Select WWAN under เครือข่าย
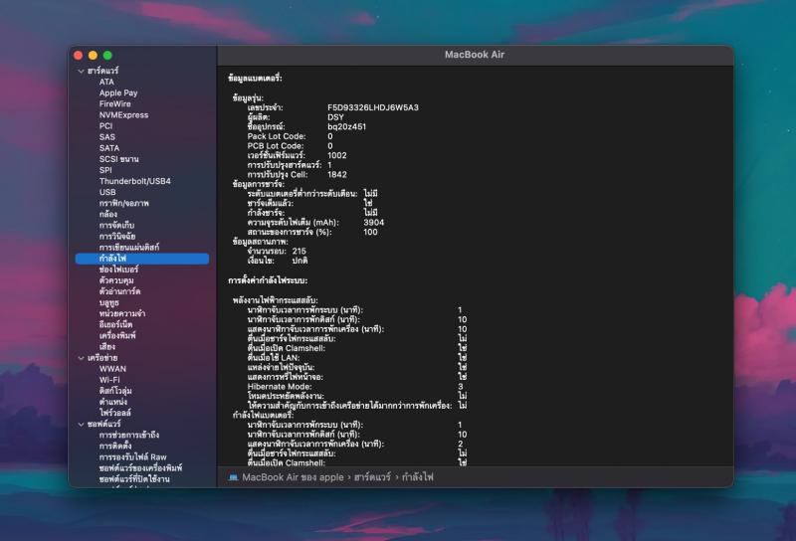 point(112,369)
